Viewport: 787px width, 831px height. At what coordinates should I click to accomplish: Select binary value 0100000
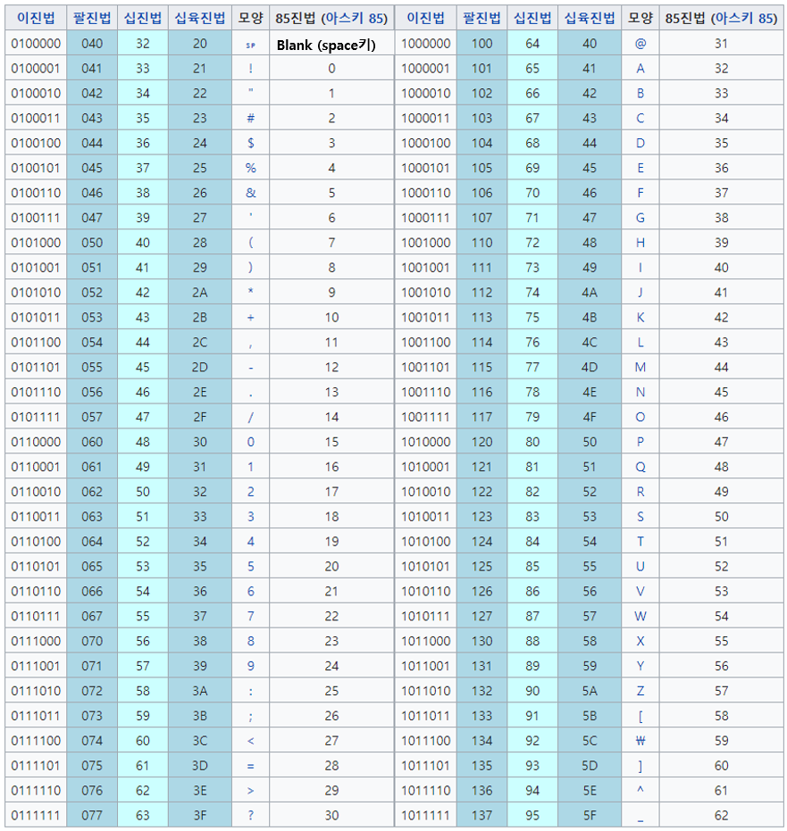[36, 44]
